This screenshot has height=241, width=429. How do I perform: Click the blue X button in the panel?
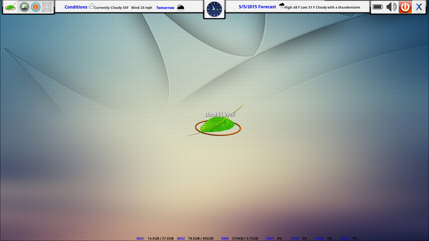[419, 7]
